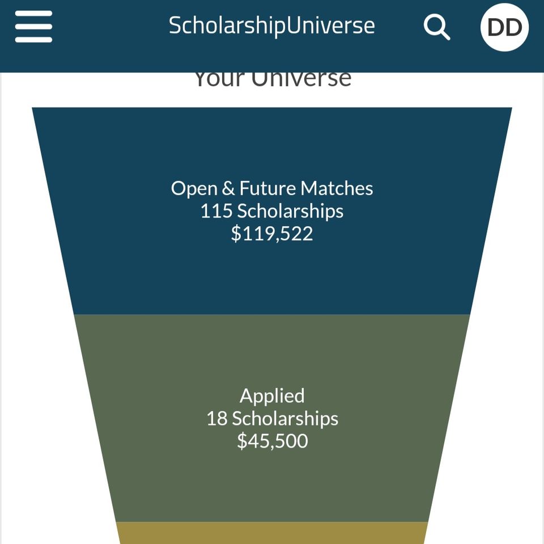Click the magnifying glass search icon
This screenshot has width=544, height=544.
click(x=437, y=27)
